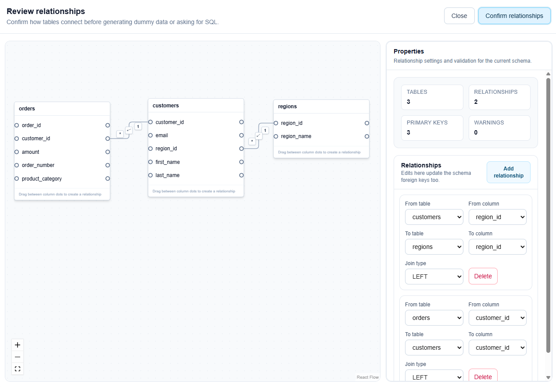556x387 pixels.
Task: Open the React Flow attribution link
Action: [368, 377]
